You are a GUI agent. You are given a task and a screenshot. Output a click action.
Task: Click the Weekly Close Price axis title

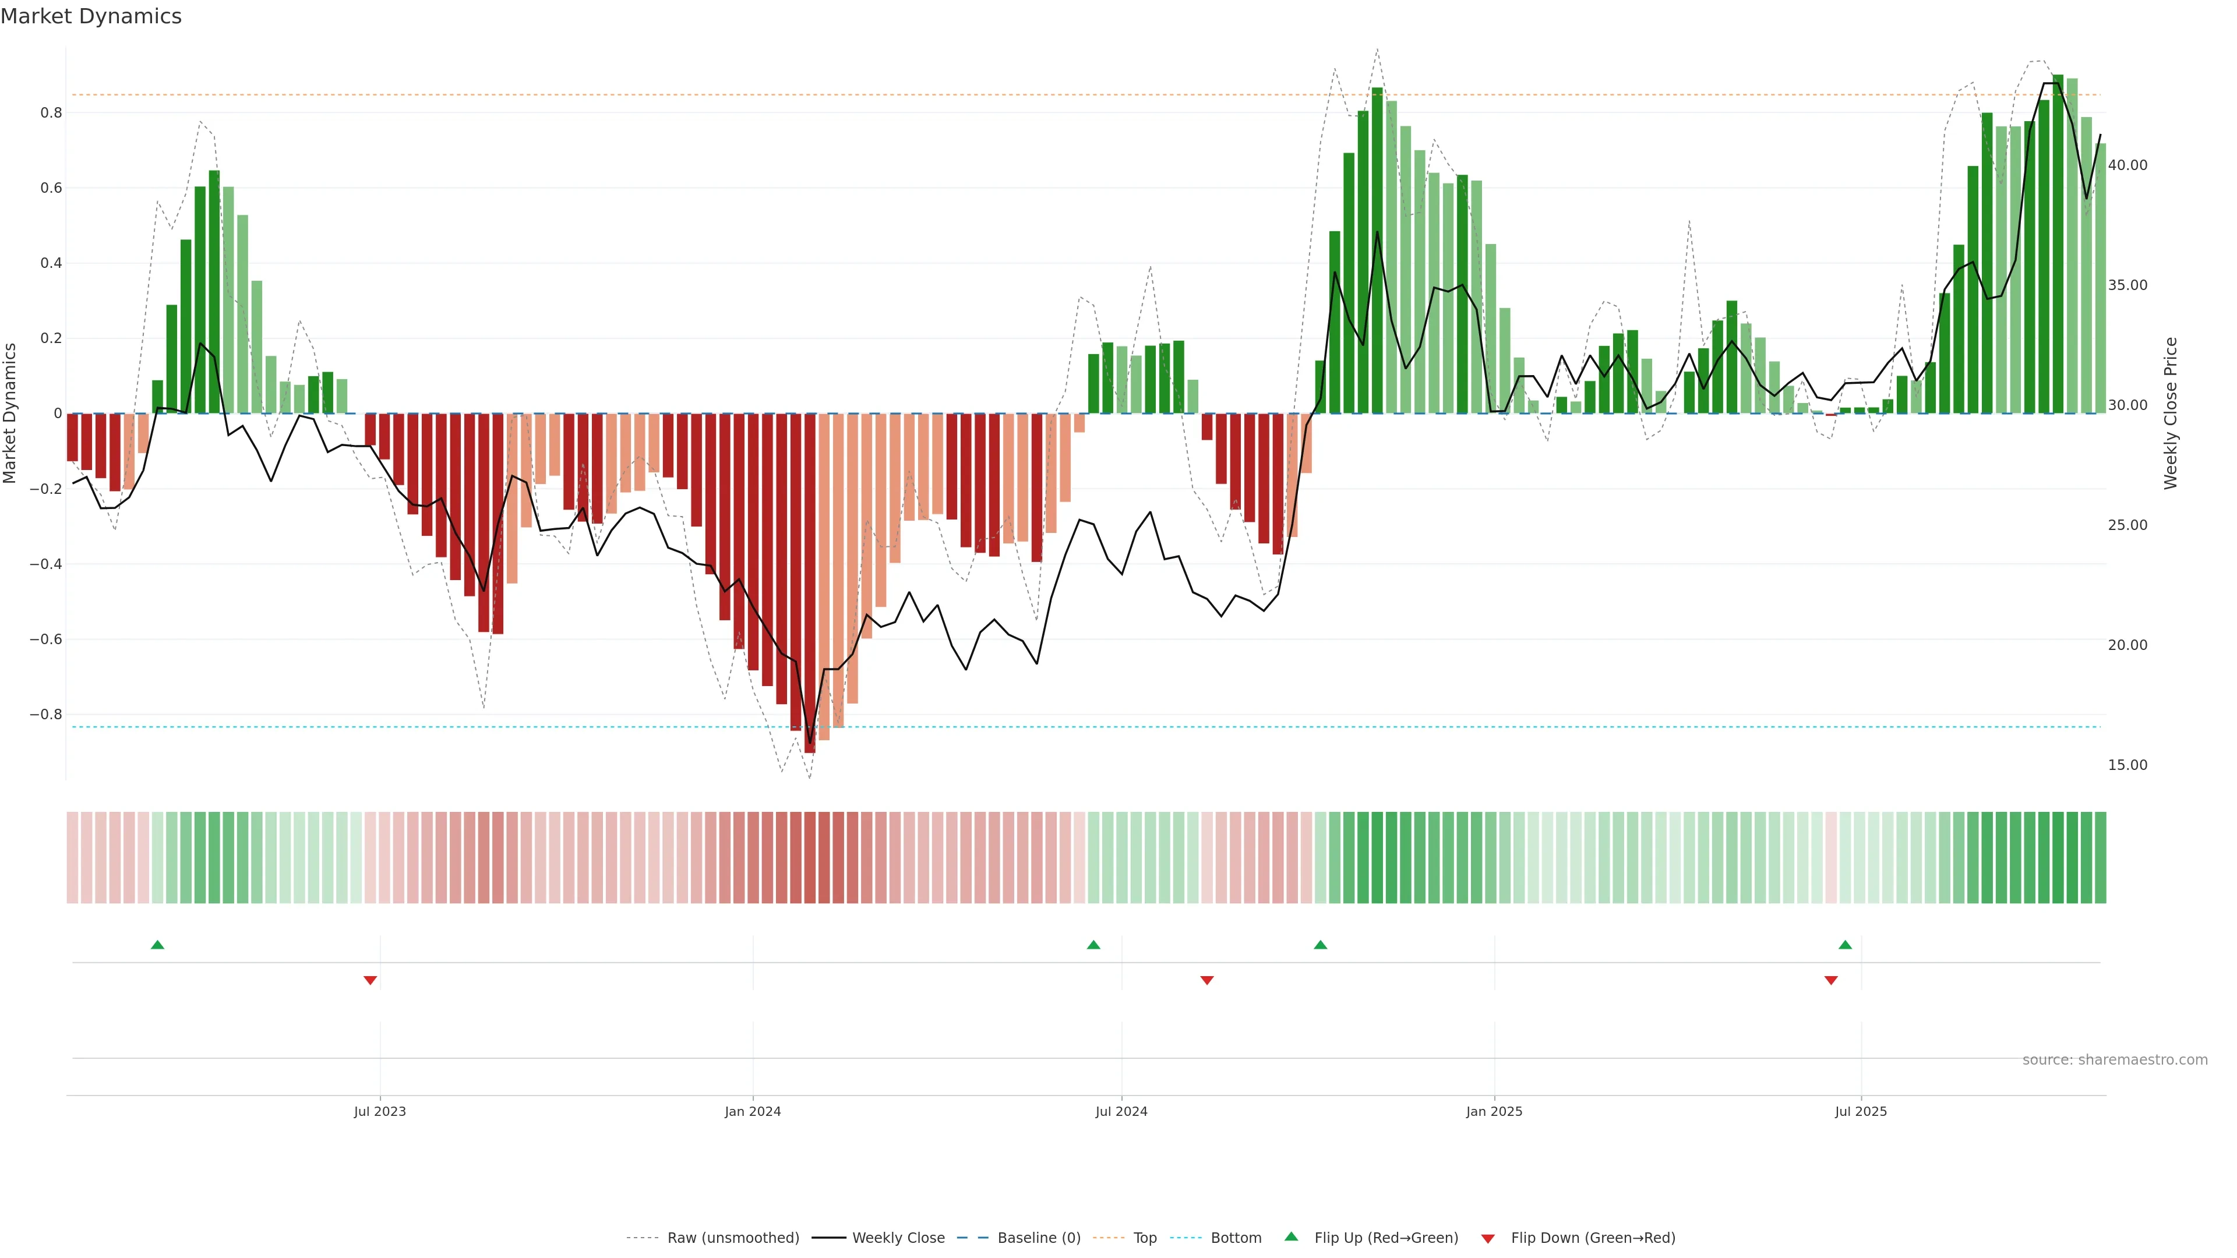pos(2170,414)
